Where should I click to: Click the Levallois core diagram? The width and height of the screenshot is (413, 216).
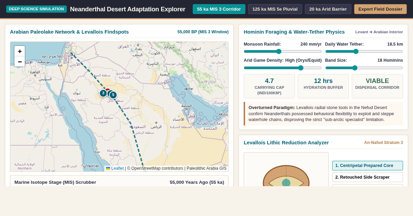click(x=286, y=169)
